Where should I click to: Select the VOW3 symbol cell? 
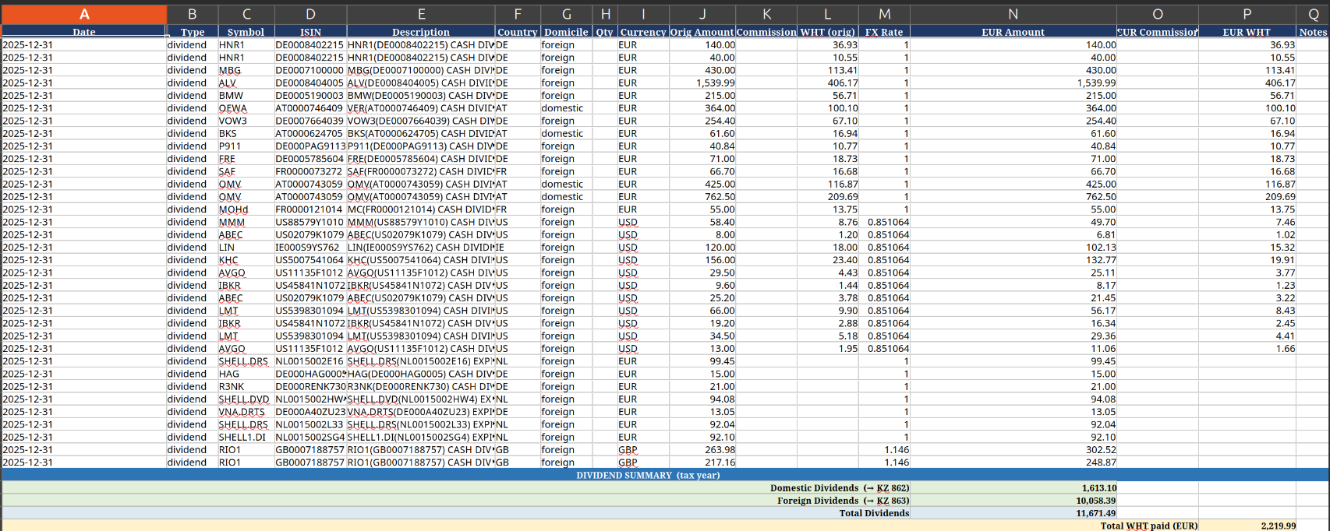(x=246, y=121)
